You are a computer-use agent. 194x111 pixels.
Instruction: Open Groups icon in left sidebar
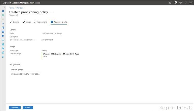tap(3, 48)
